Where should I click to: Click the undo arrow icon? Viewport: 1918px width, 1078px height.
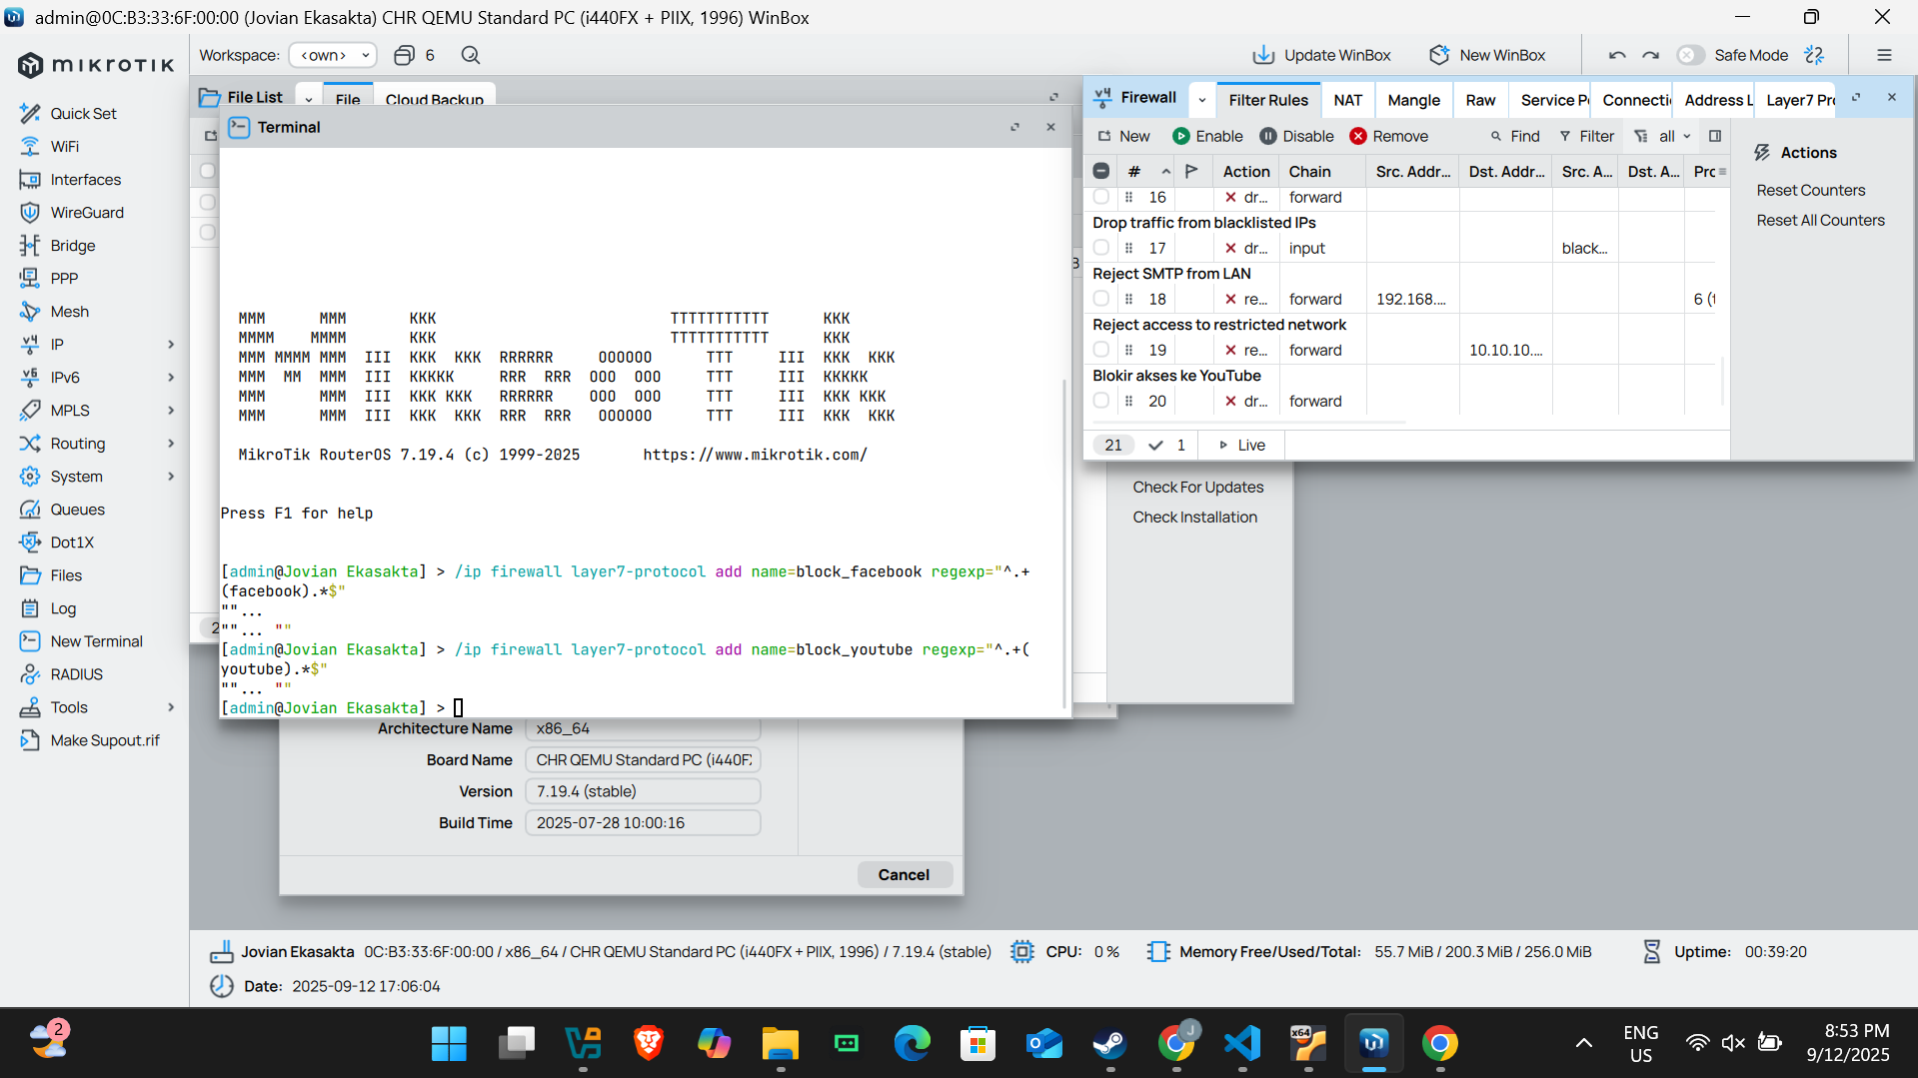[x=1617, y=55]
